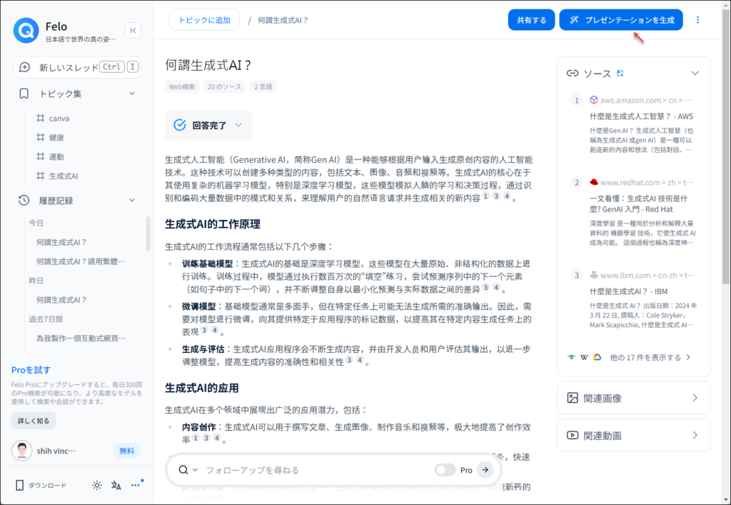
Task: Open yesterday's 何謂生成式AI？ history entry
Action: pyautogui.click(x=61, y=300)
